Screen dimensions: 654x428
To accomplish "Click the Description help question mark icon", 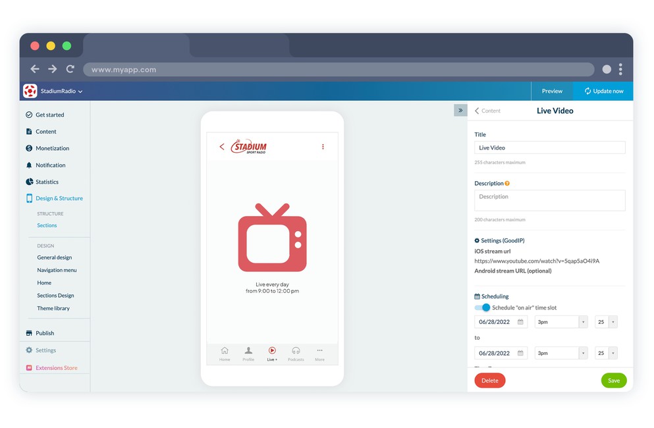I will click(507, 184).
